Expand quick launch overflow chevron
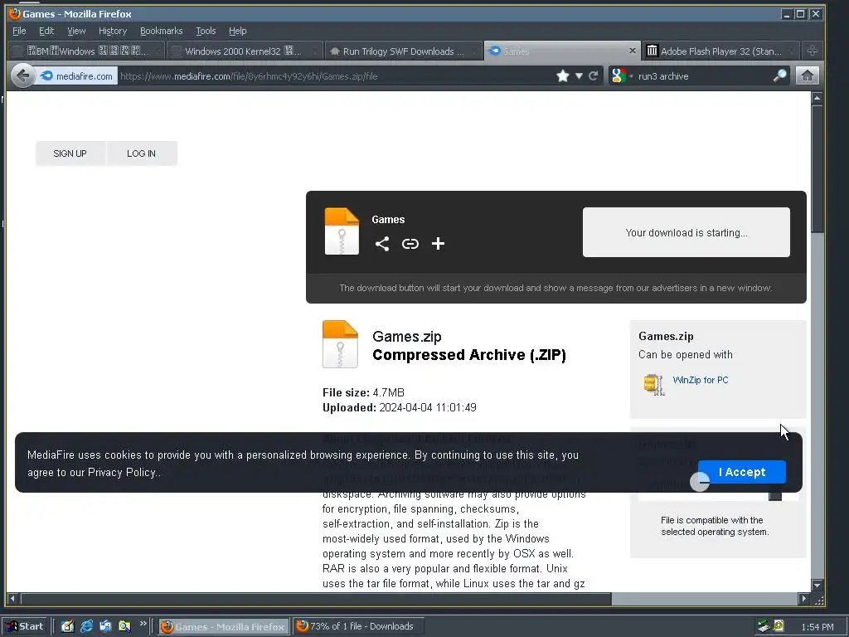The width and height of the screenshot is (849, 637). click(143, 624)
